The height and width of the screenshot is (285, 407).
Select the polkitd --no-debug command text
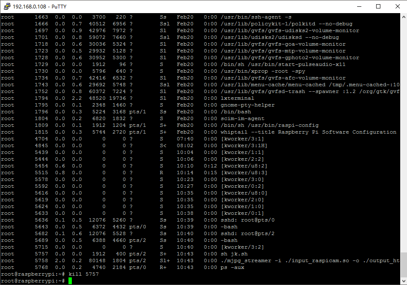pyautogui.click(x=287, y=24)
